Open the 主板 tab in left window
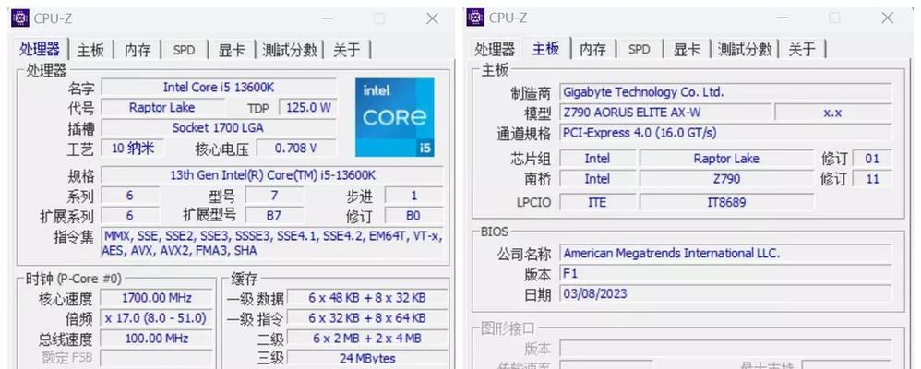Screen dimensions: 921x369 pos(90,50)
